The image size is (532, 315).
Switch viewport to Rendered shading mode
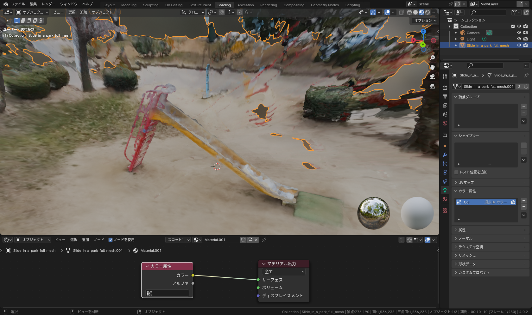pos(427,12)
